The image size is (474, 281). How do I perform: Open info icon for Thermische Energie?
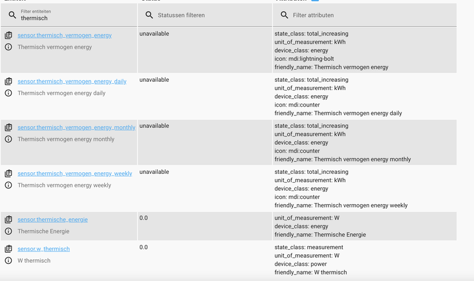pos(8,231)
